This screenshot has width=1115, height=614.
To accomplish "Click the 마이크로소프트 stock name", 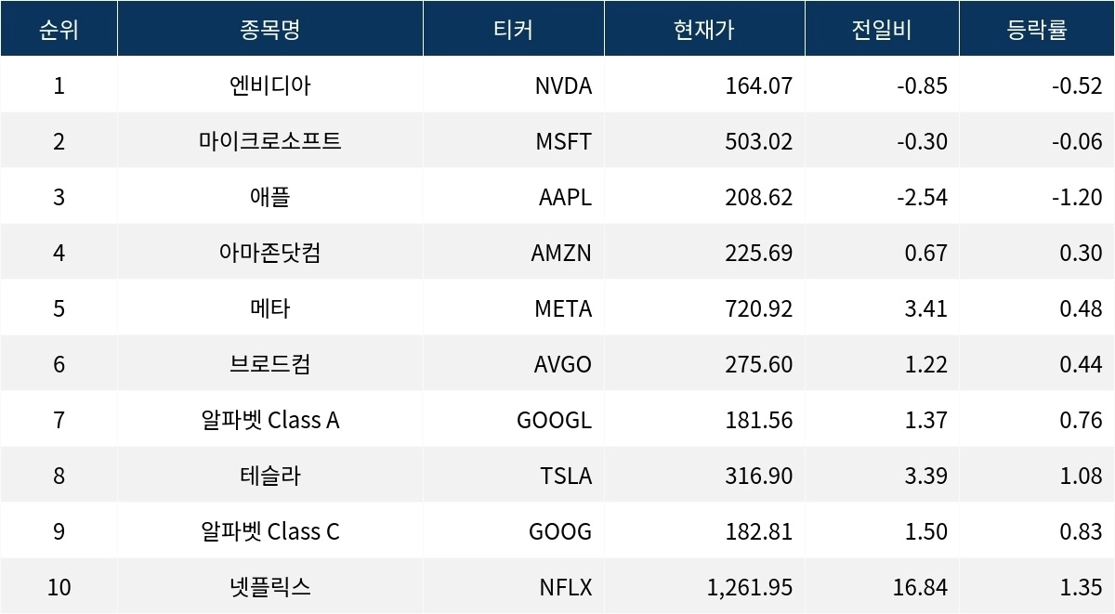I will 269,141.
